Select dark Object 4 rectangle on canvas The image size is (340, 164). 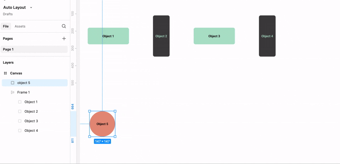coord(267,36)
